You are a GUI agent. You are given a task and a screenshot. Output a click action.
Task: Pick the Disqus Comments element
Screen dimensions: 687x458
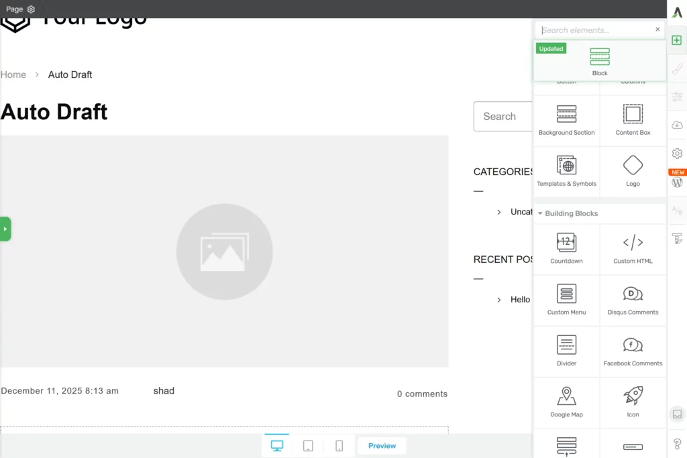point(633,300)
